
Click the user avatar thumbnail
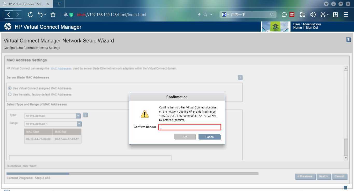click(x=275, y=26)
